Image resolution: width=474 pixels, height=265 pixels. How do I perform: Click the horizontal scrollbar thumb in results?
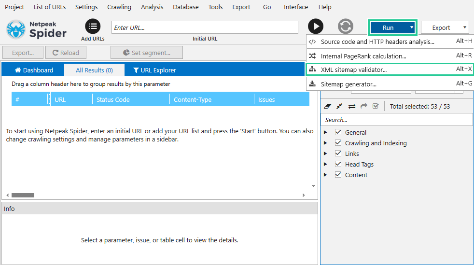[x=23, y=195]
